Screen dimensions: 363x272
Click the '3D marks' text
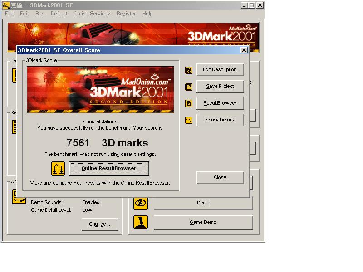coord(125,143)
